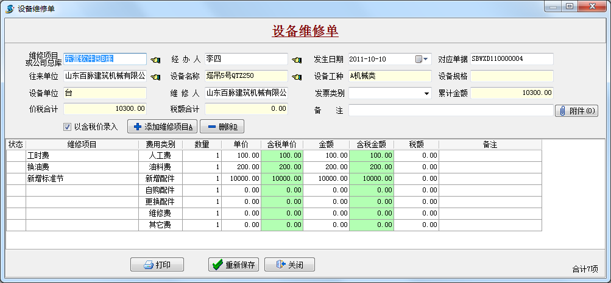
Task: Click the 设备工种 field A机械类
Action: coord(390,76)
